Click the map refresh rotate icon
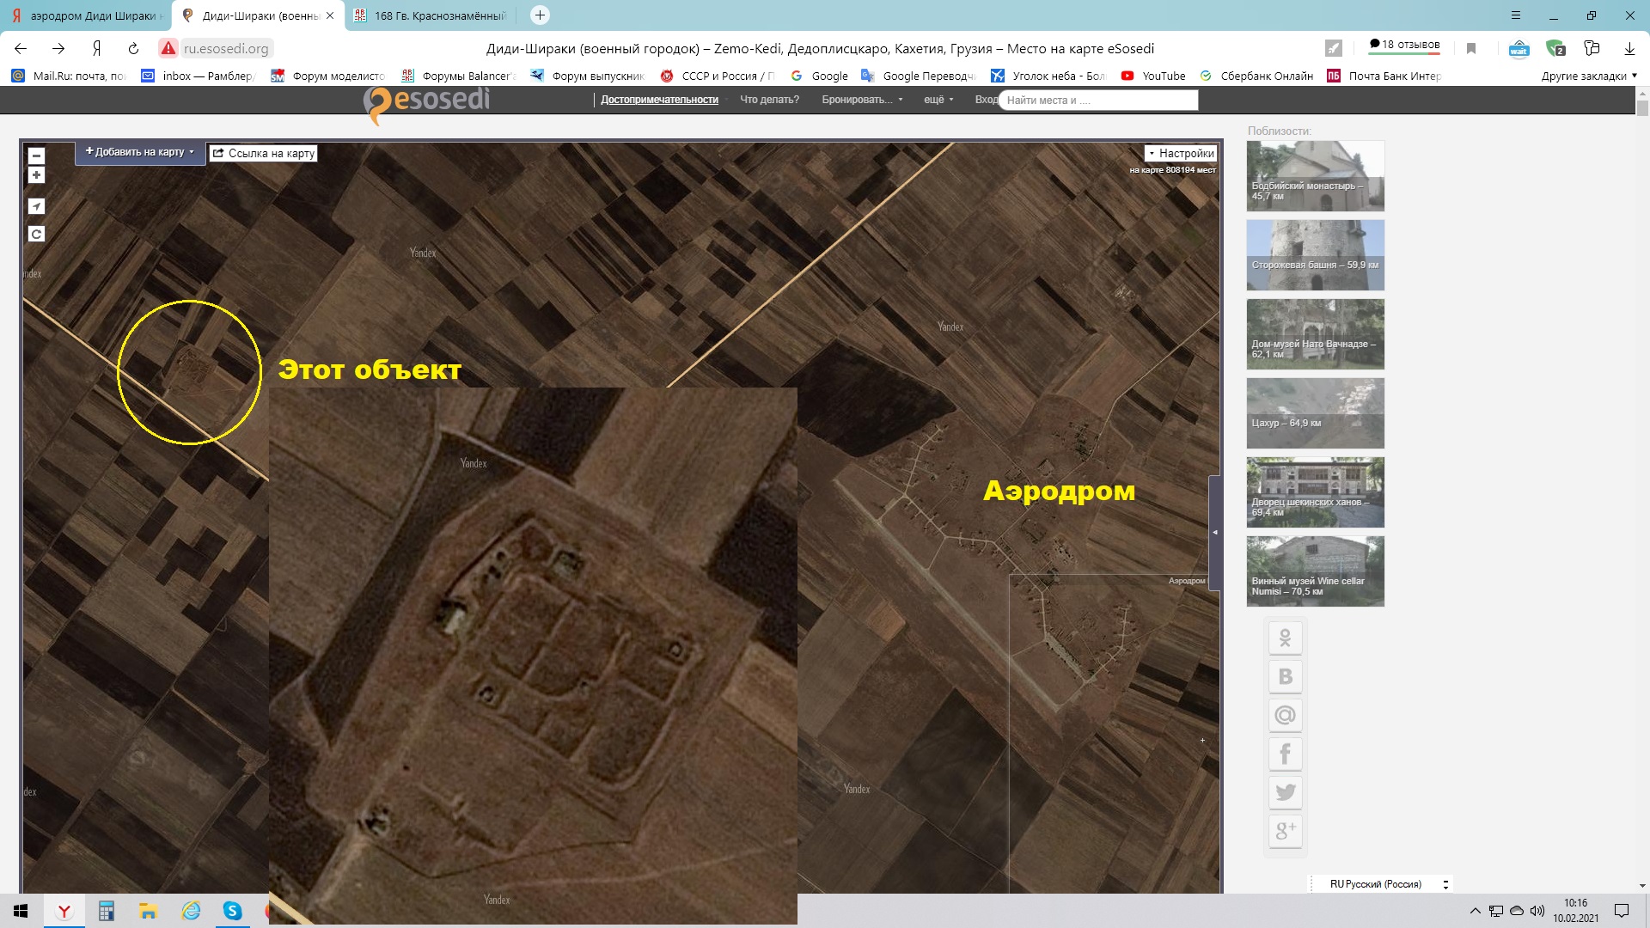Screen dimensions: 1650x928 36,234
